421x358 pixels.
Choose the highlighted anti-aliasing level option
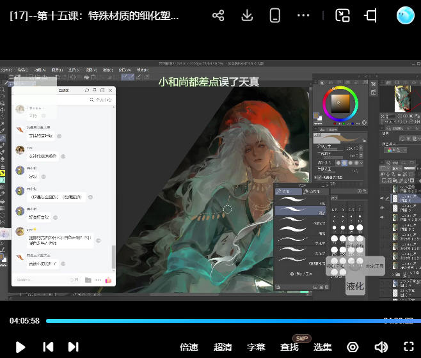(x=344, y=163)
